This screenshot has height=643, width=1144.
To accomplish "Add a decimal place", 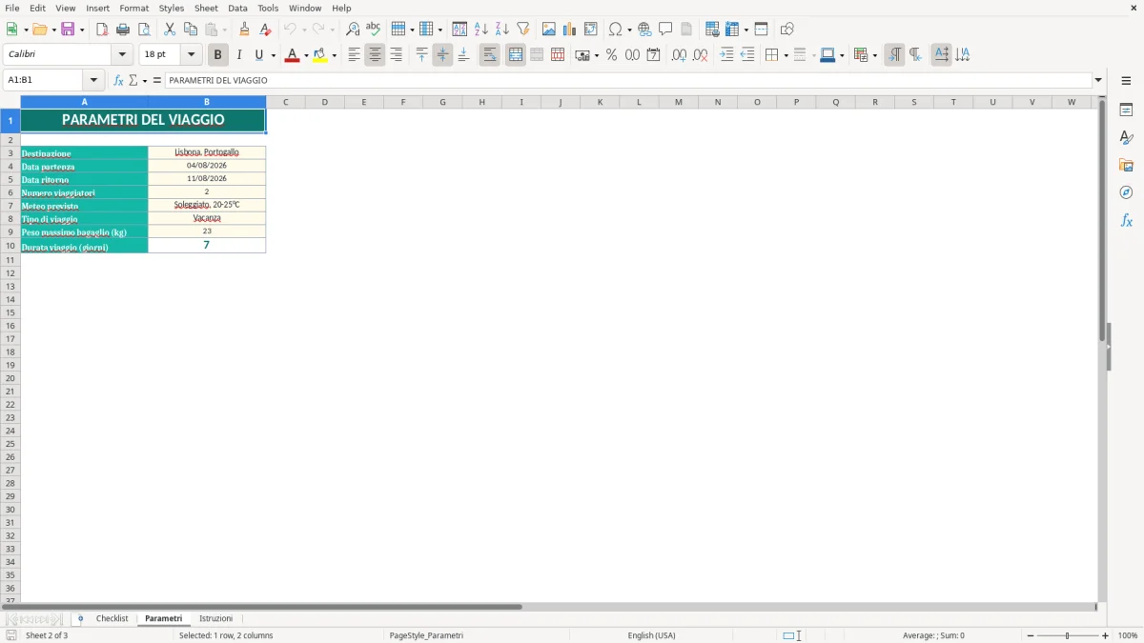I will click(679, 55).
